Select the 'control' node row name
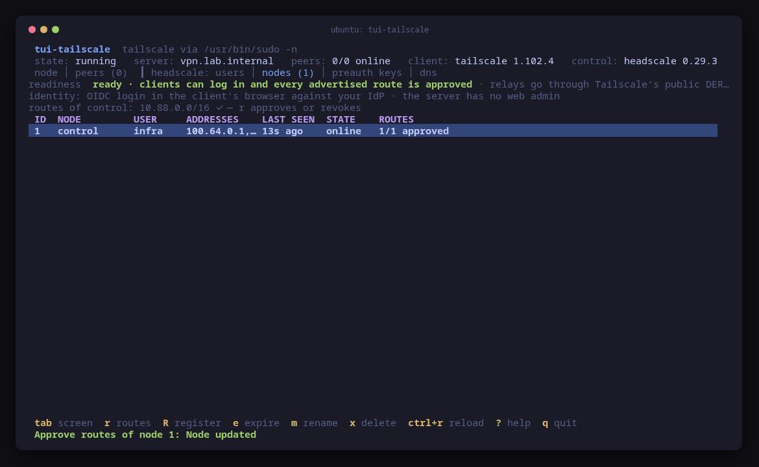This screenshot has width=759, height=467. 78,130
